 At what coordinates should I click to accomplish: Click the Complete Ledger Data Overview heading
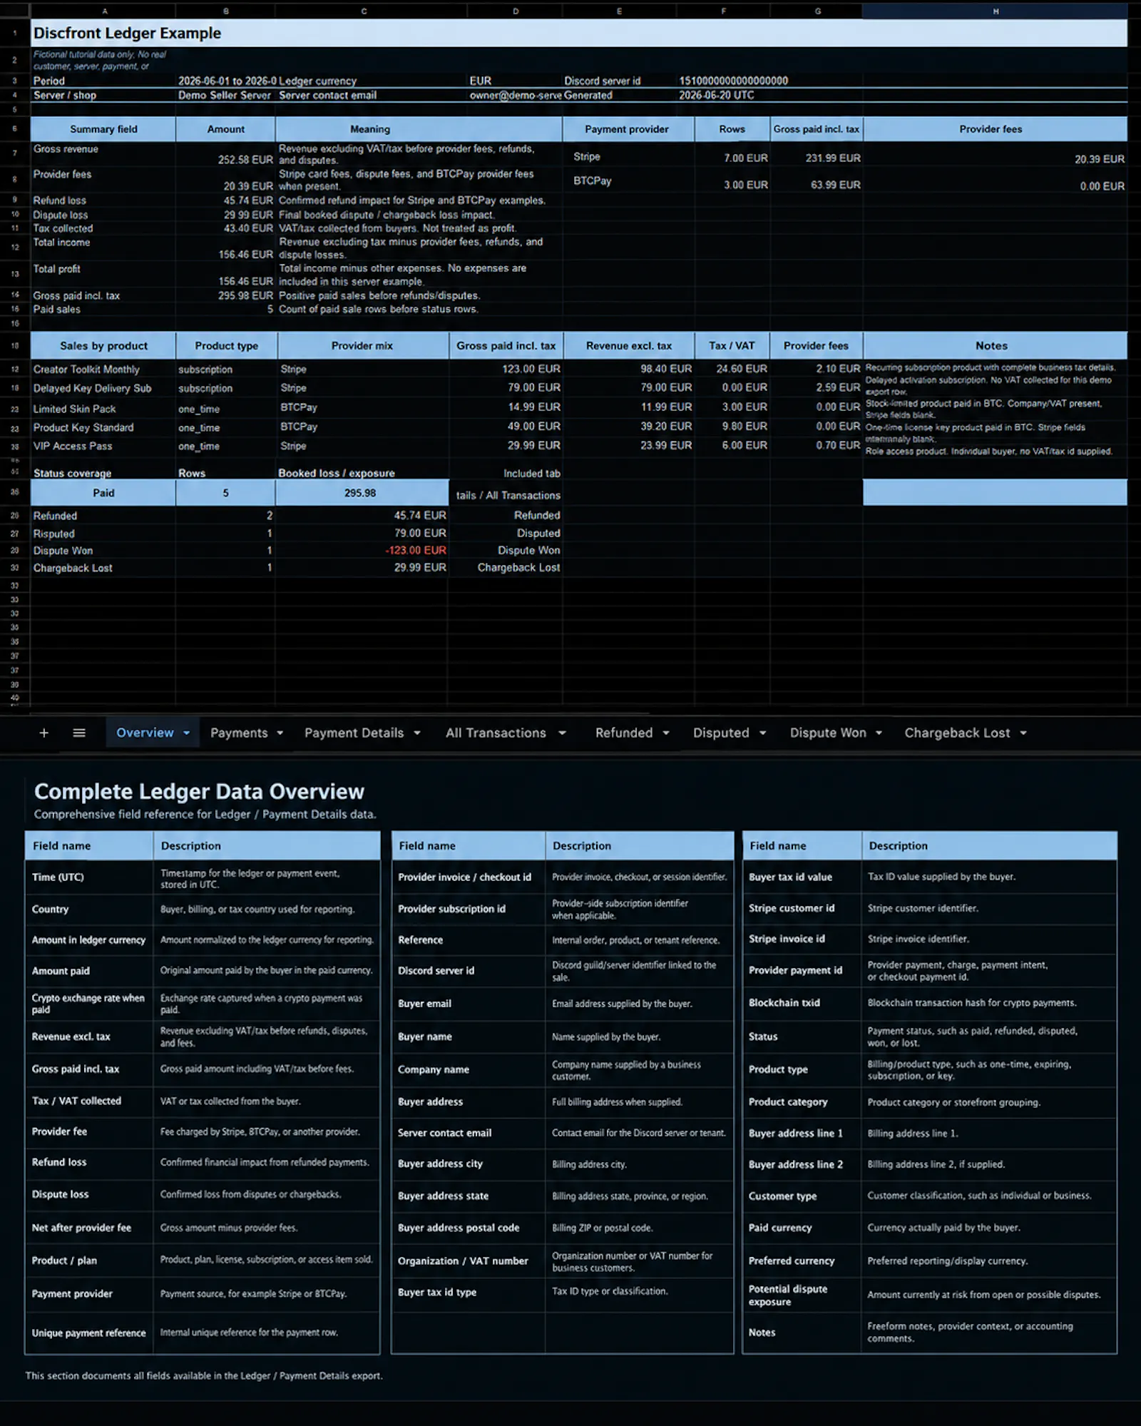[199, 791]
